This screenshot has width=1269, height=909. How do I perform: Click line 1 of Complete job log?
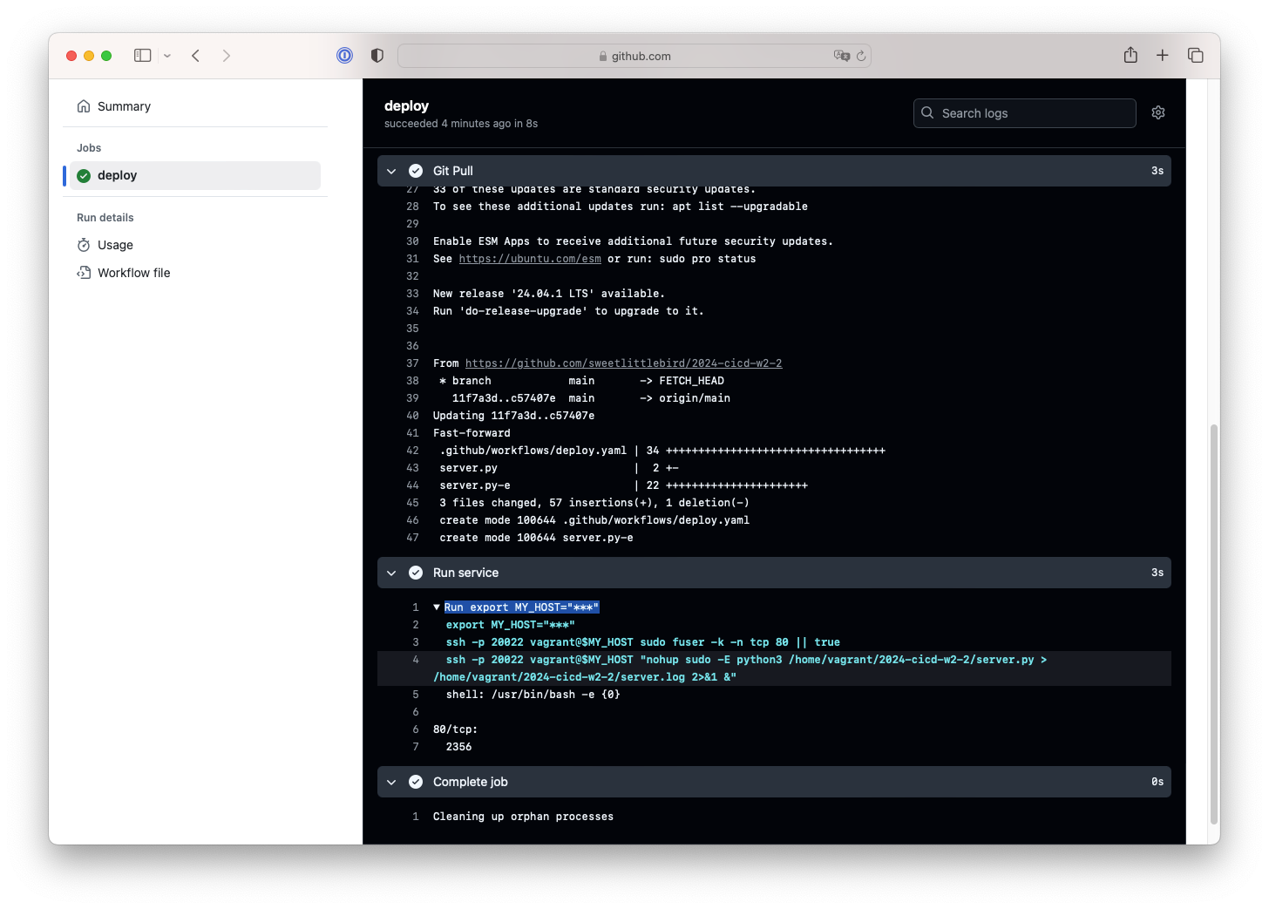[x=415, y=817]
